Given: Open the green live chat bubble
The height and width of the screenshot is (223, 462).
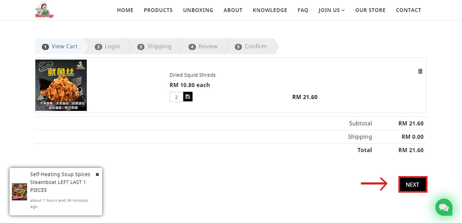Looking at the screenshot, I should coord(444,207).
